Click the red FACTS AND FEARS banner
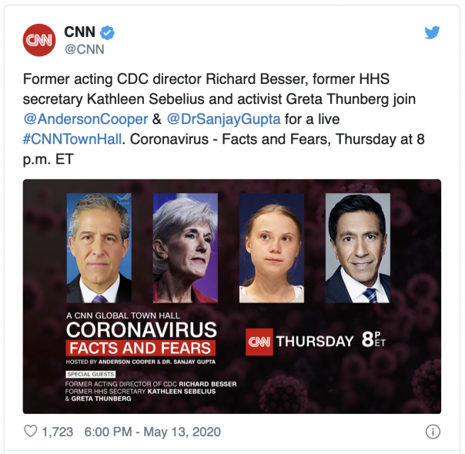 [140, 348]
